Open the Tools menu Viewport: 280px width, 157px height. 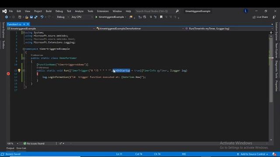coord(91,11)
